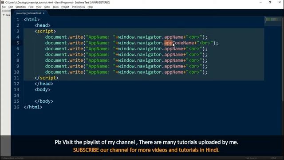The width and height of the screenshot is (284, 160).
Task: Click the closing </head> tag
Action: click(44, 84)
